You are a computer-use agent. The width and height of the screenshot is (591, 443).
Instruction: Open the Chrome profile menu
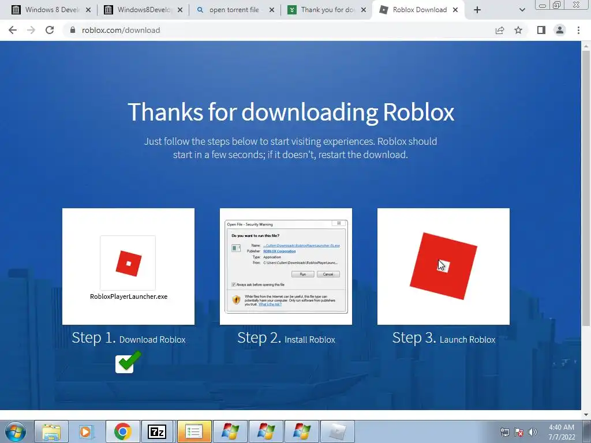point(560,30)
